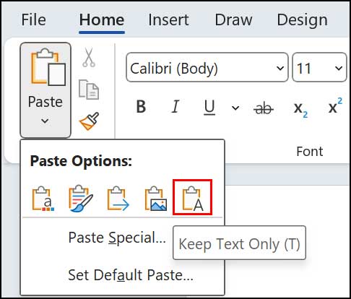Choose Merge Formatting paste option
The image size is (351, 299).
81,199
